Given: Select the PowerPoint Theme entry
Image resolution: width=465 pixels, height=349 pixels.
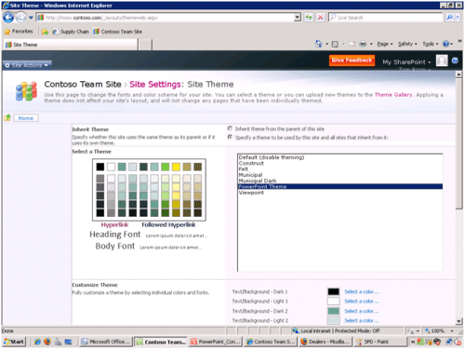Looking at the screenshot, I should [340, 186].
